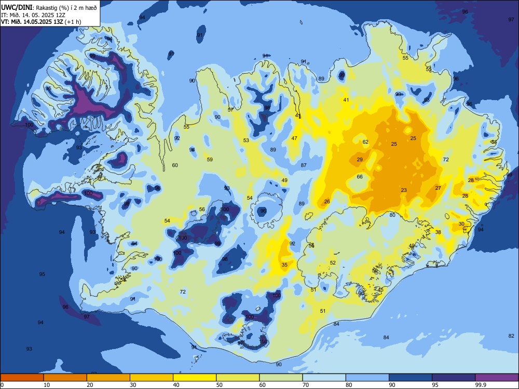Click the humidity value 53 on the map

[246, 140]
